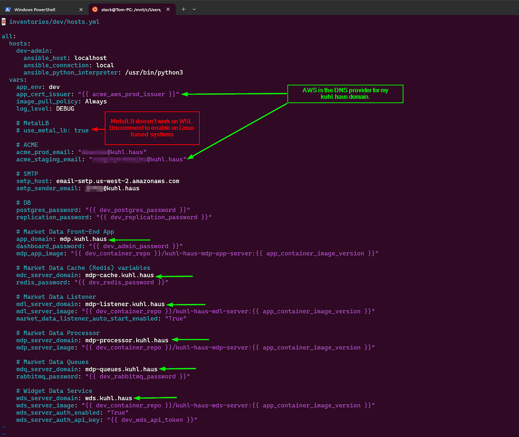Open a new terminal tab with plus
This screenshot has width=519, height=437.
click(x=183, y=9)
